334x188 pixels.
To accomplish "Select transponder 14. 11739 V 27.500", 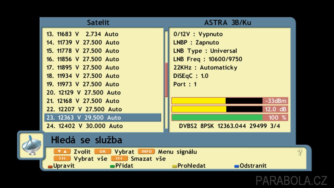I will tap(103, 42).
